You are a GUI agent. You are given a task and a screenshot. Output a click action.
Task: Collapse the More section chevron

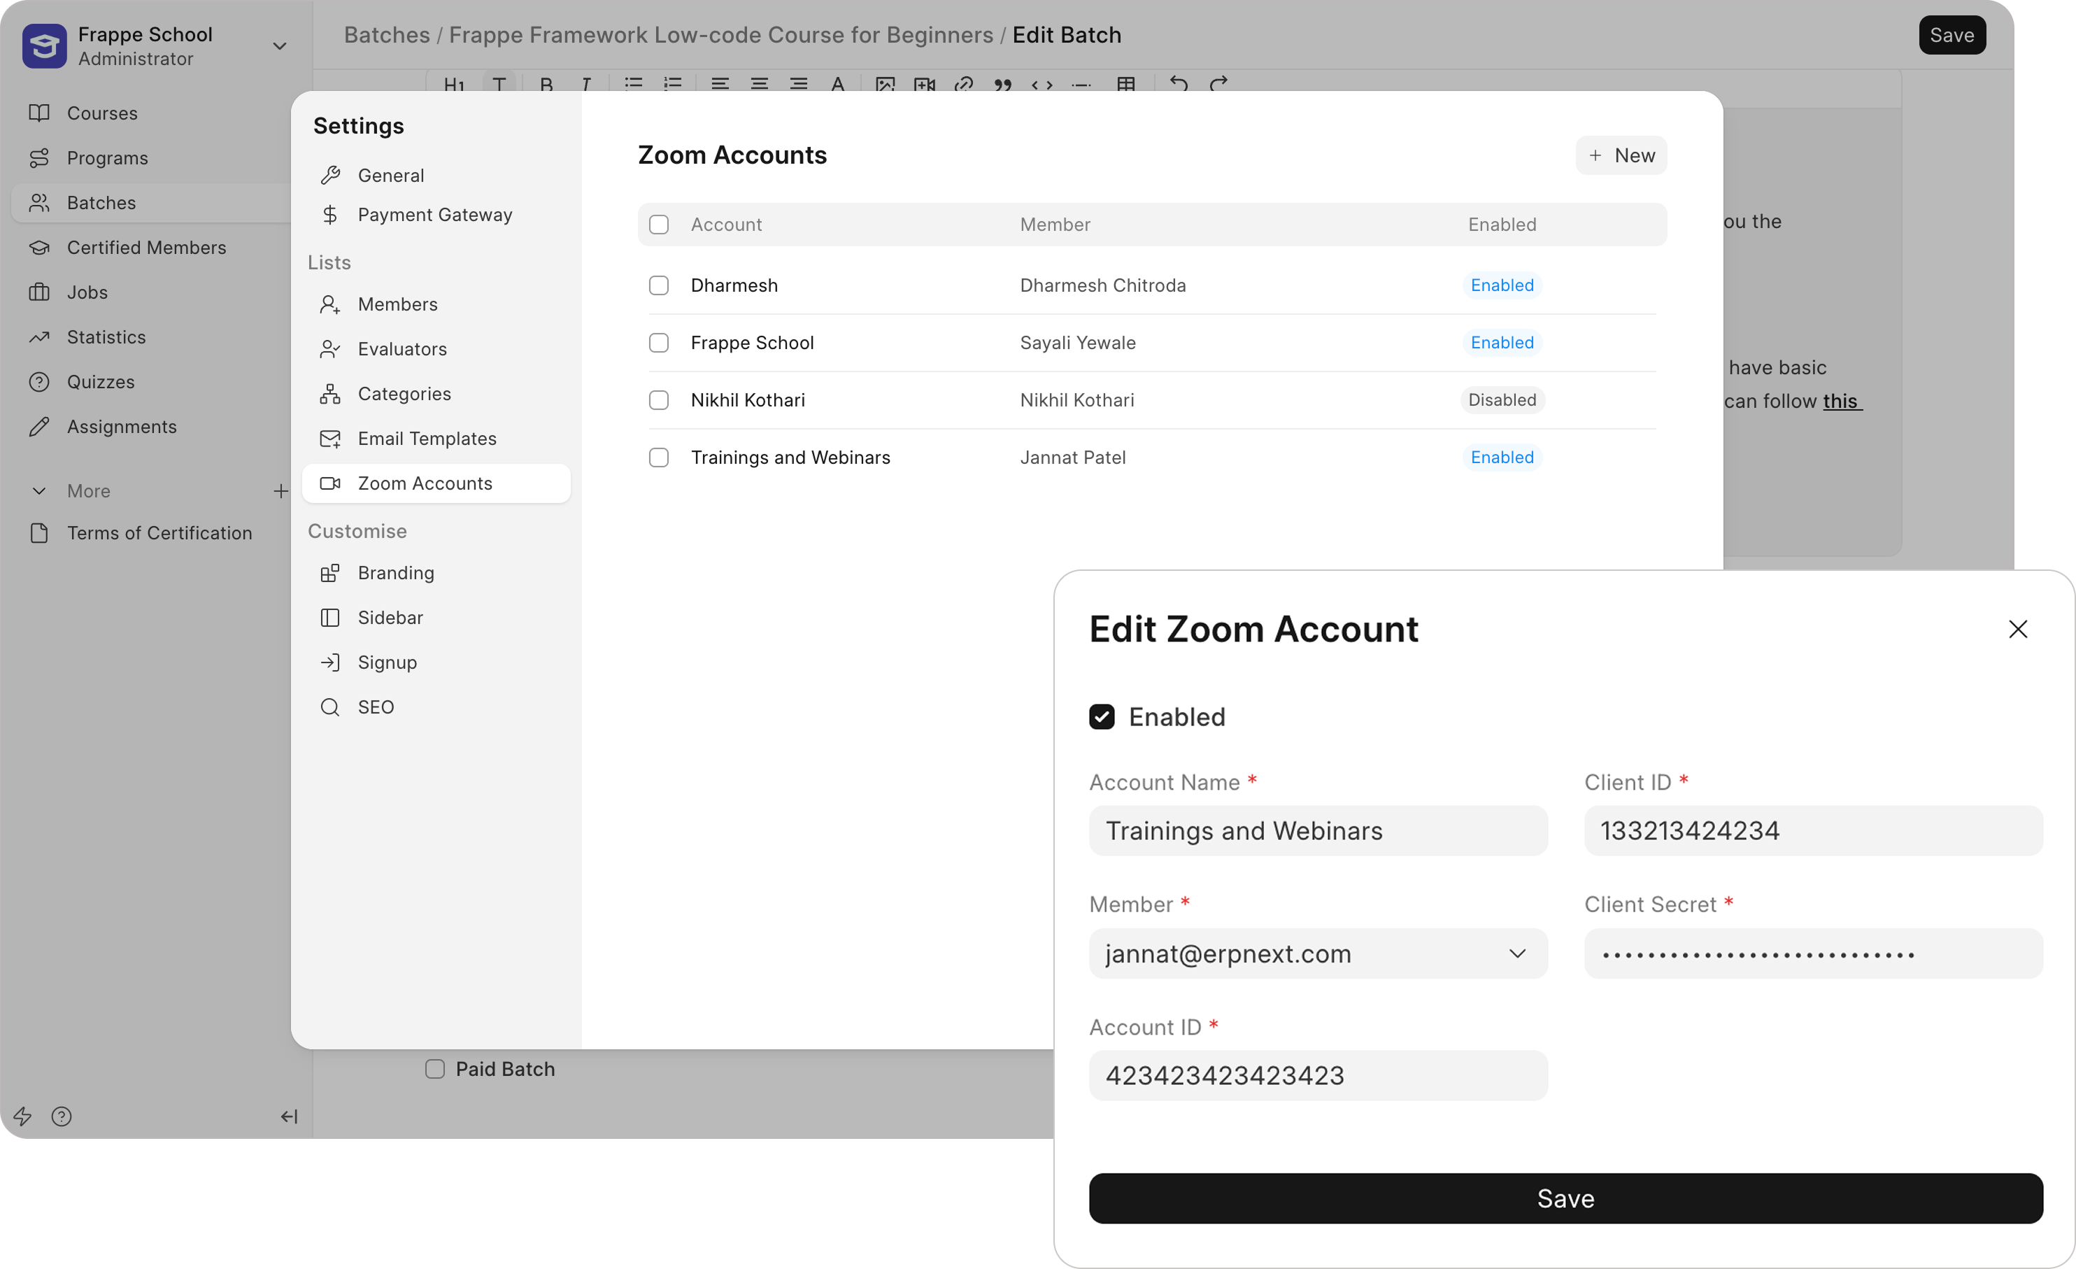(38, 490)
